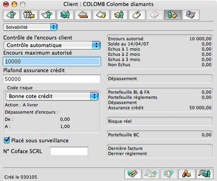Click the Echus à 2 mois row
This screenshot has width=217, height=181.
(x=160, y=54)
